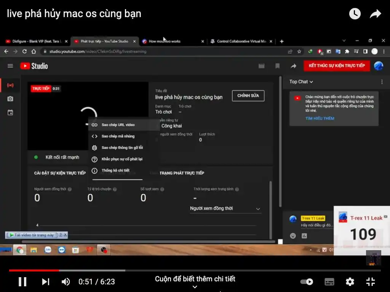The width and height of the screenshot is (390, 292).
Task: Open the Watch later clock icon
Action: pos(355,14)
